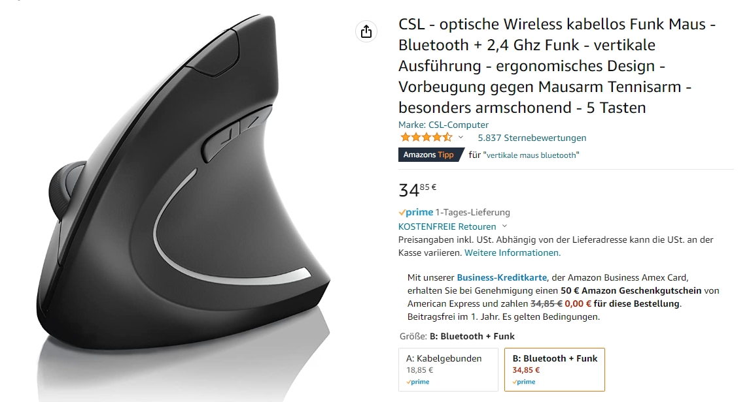This screenshot has width=749, height=402.
Task: Open 5.837 Sternebewertungen reviews link
Action: click(x=532, y=138)
